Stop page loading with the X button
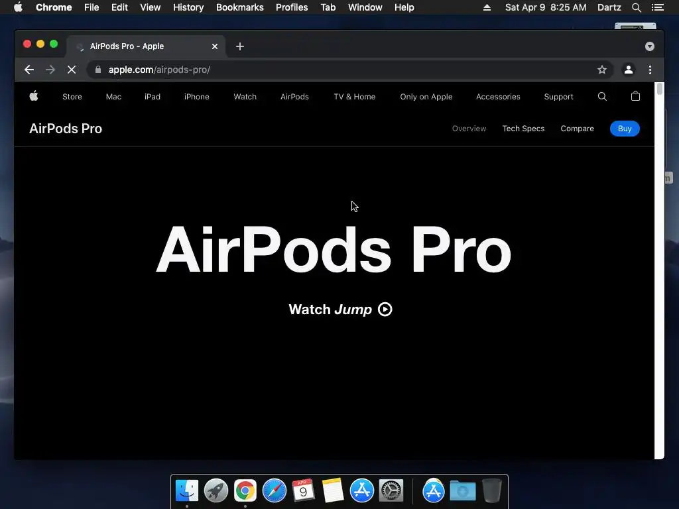 point(72,70)
